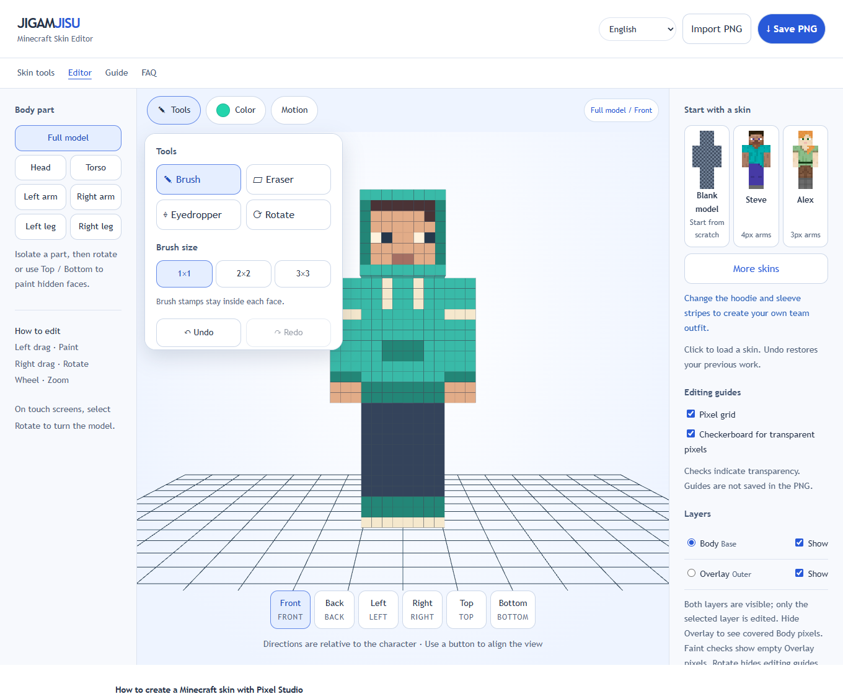Toggle Show for Body layer

pos(800,543)
